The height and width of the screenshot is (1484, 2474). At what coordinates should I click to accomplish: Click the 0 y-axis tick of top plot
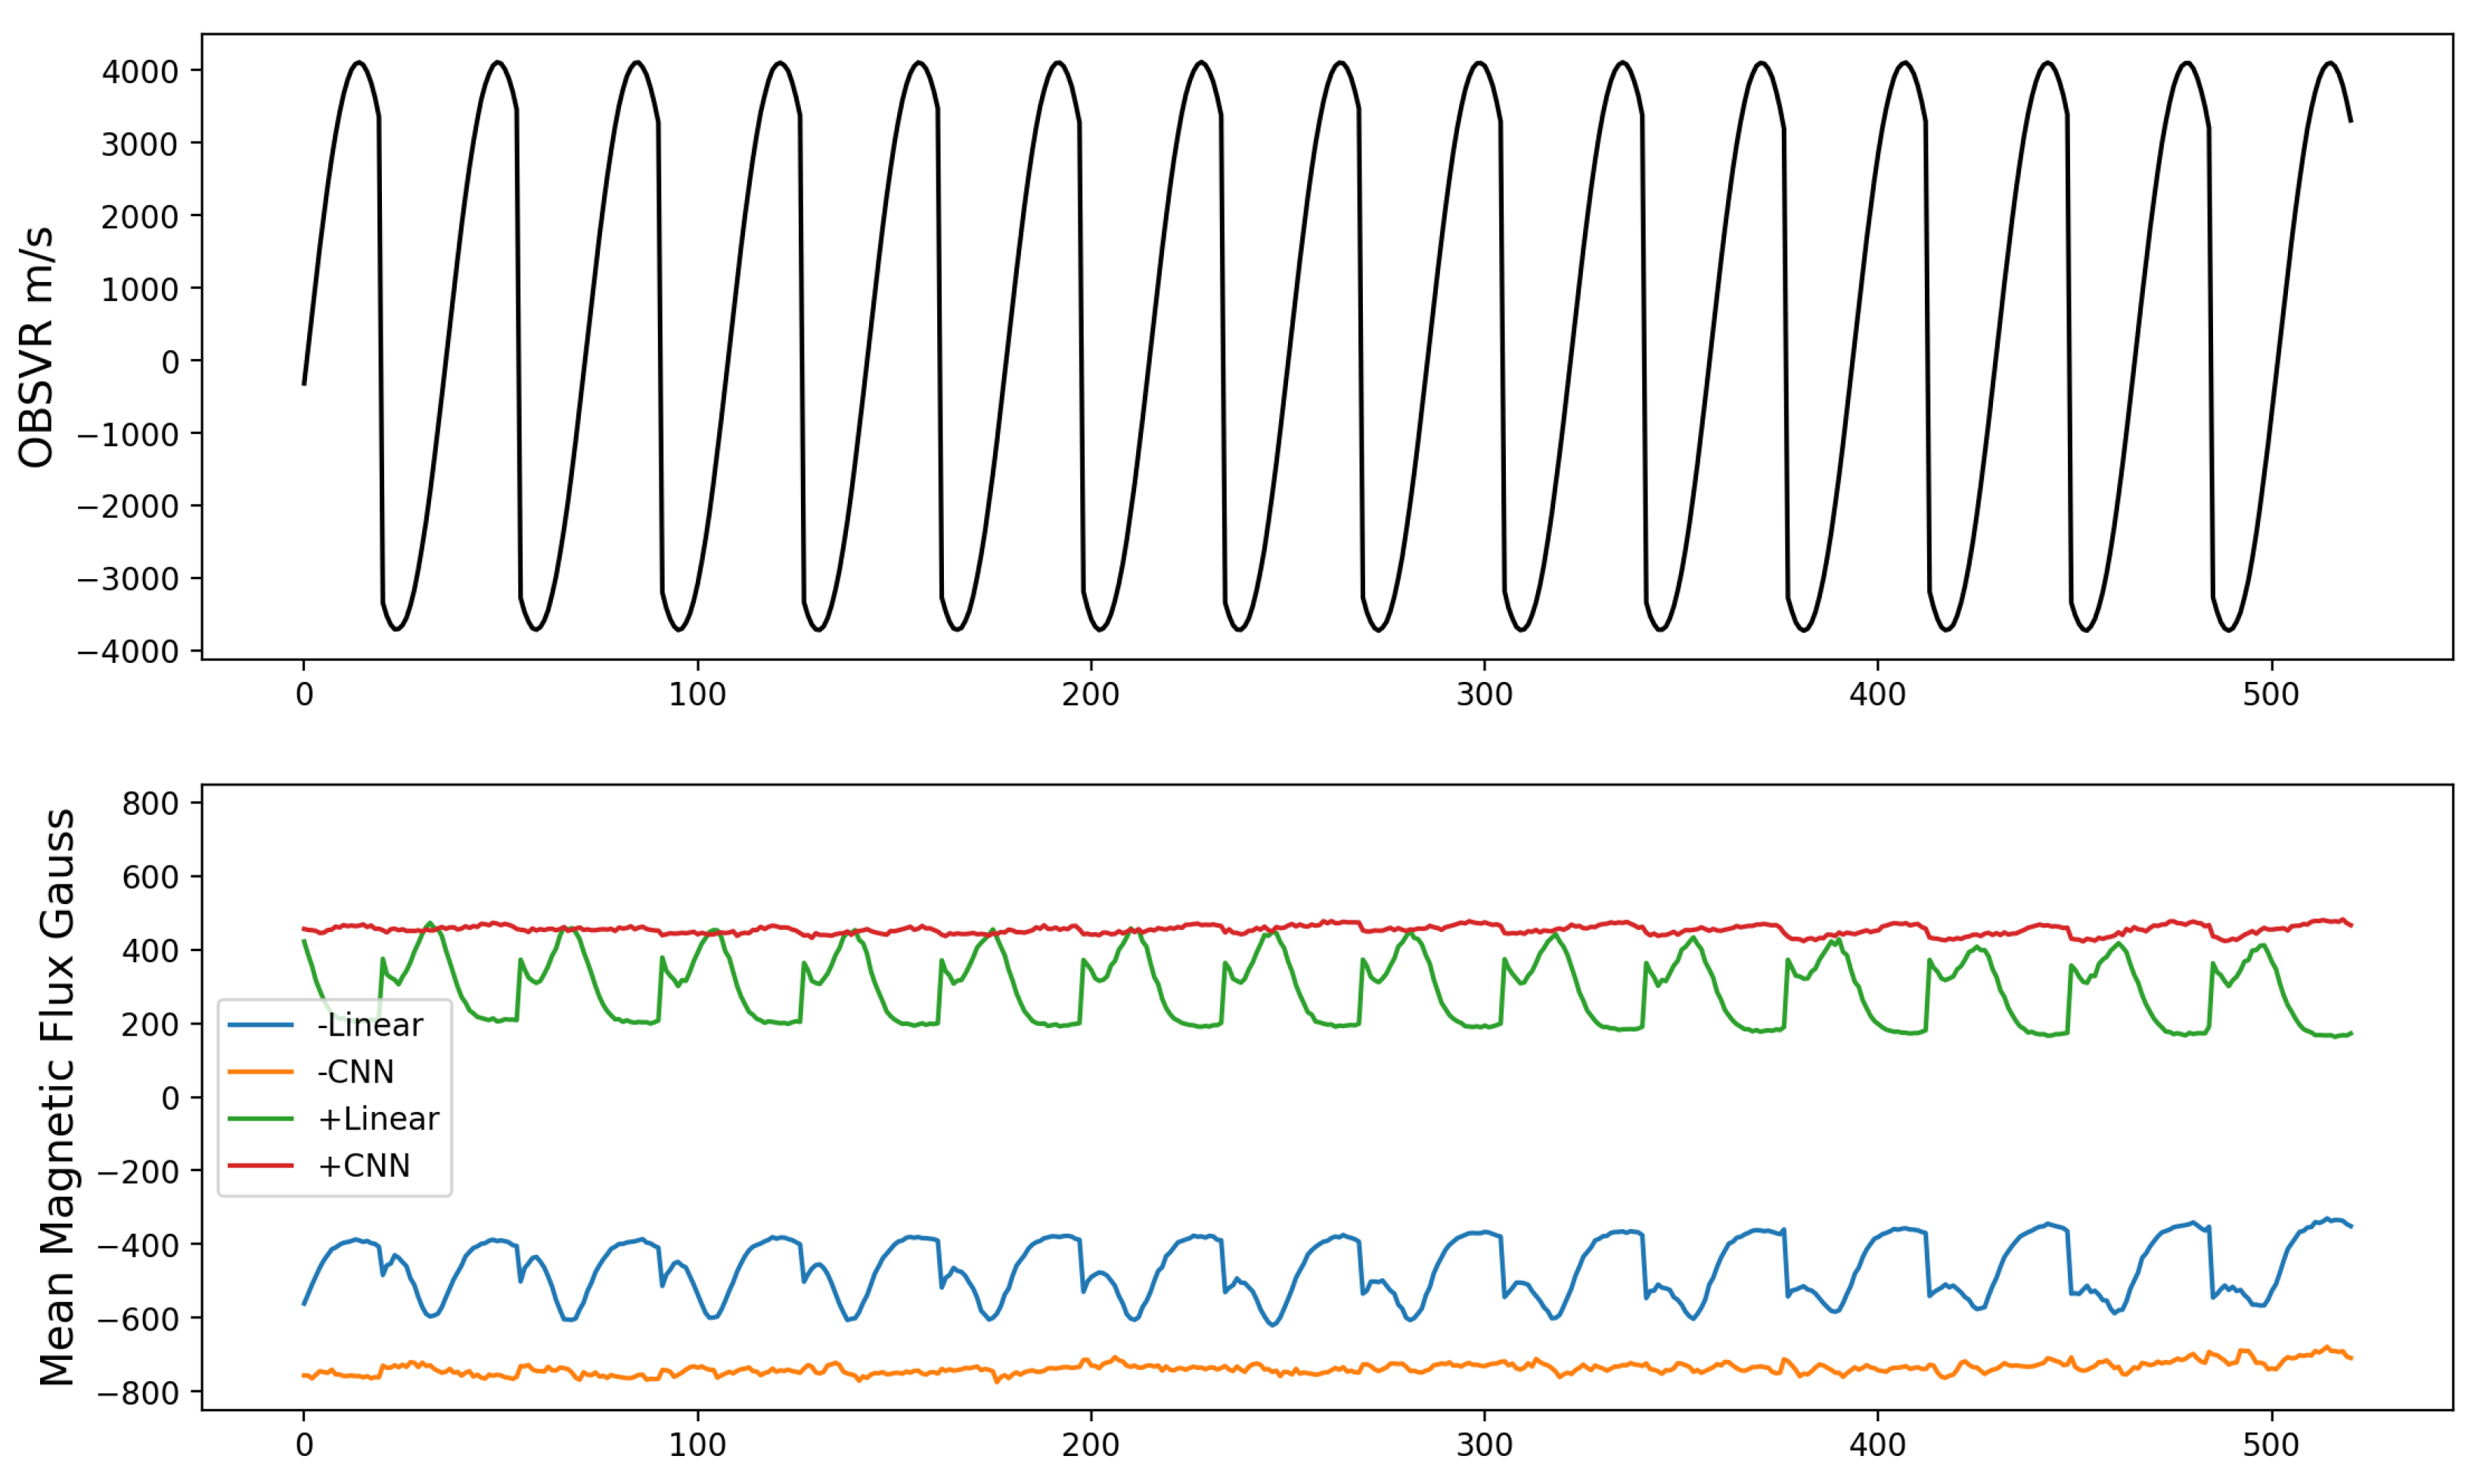point(170,362)
